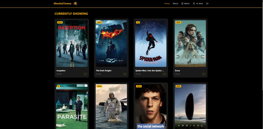Open the Dune poster

pos(190,44)
